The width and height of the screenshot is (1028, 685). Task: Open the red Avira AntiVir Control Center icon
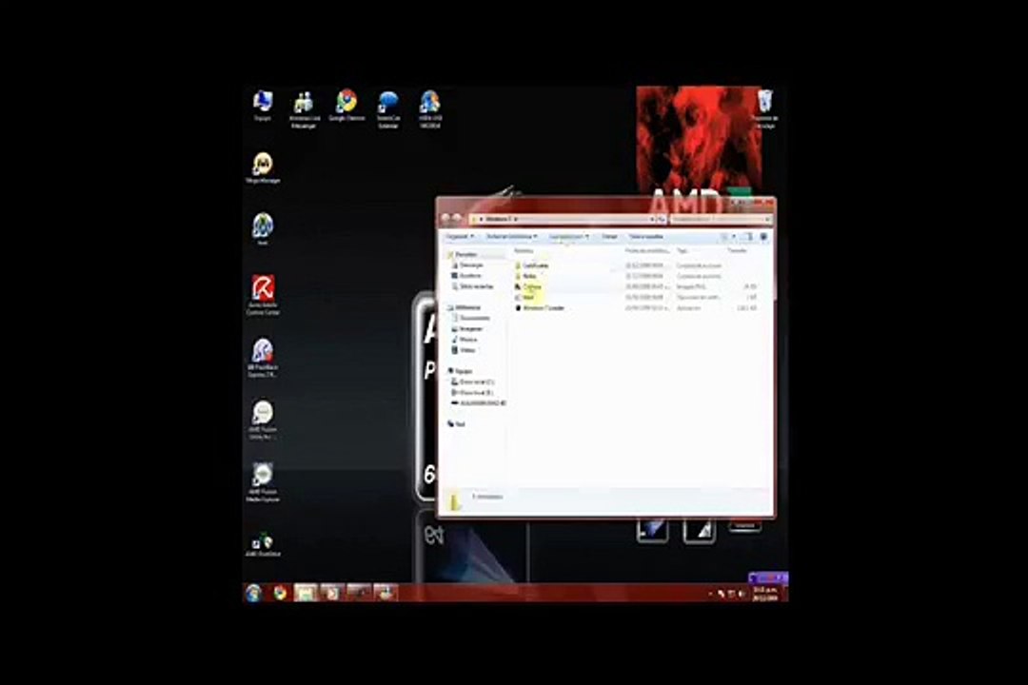263,295
